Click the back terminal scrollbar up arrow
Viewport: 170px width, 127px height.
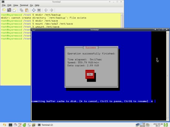(122, 14)
